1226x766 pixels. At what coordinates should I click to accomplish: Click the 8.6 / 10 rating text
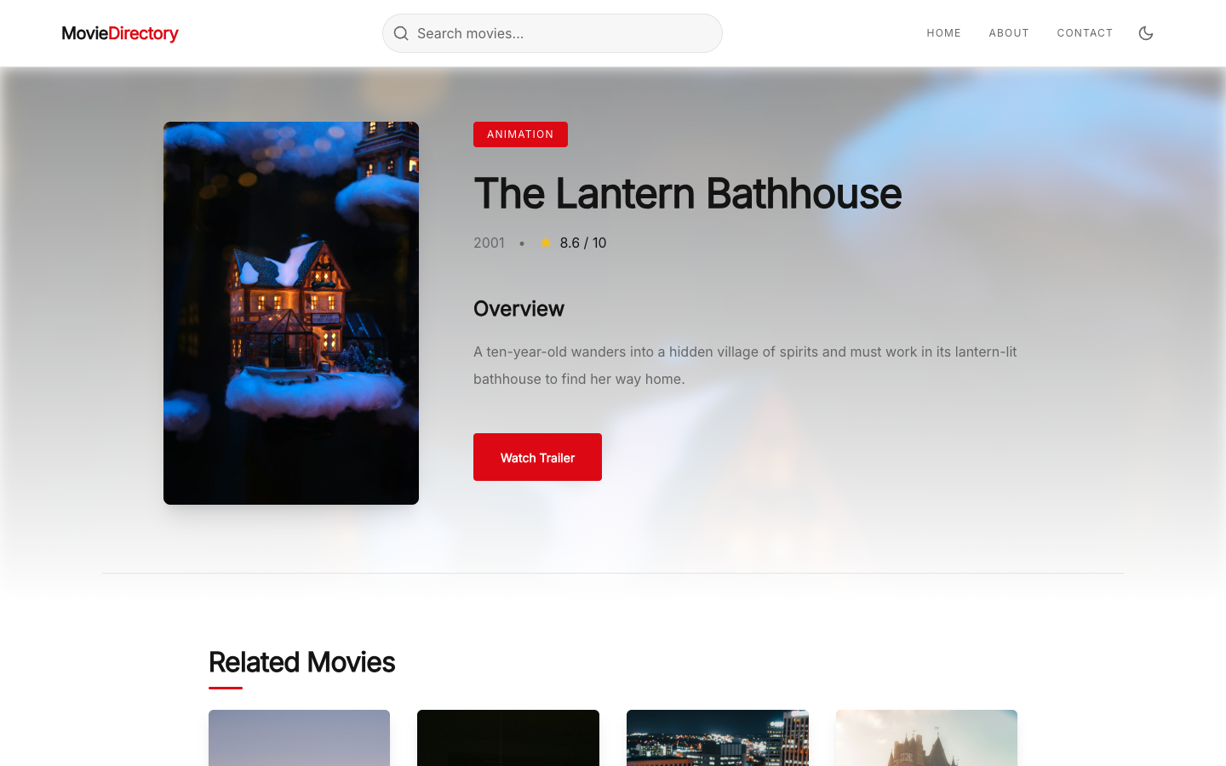(x=583, y=243)
